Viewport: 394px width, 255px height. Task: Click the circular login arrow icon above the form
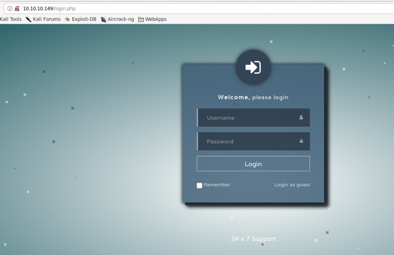pyautogui.click(x=253, y=67)
